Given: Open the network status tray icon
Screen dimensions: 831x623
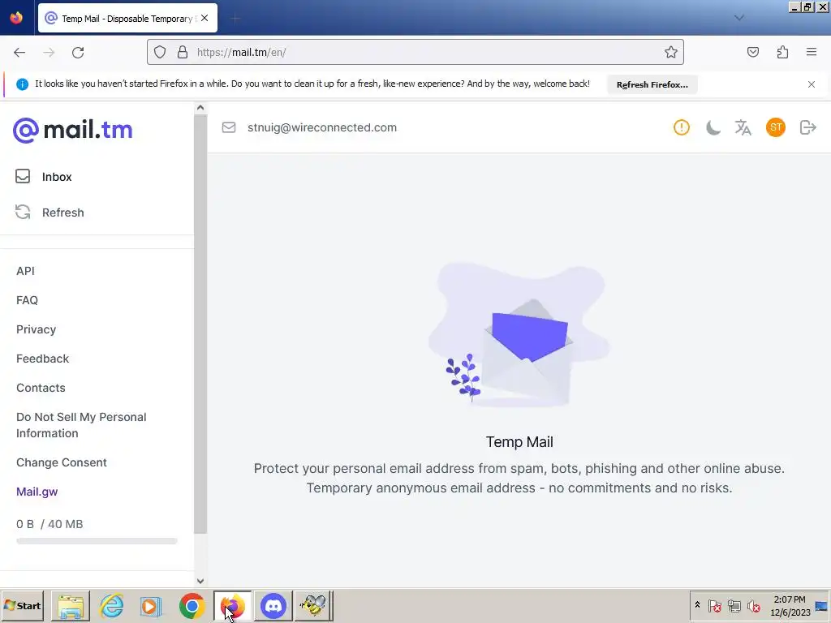Looking at the screenshot, I should click(734, 605).
